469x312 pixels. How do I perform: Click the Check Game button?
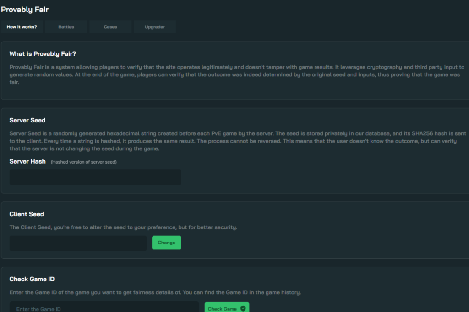click(x=227, y=308)
